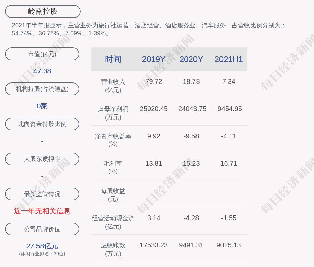Screen dimensions: 314x267
Task: Click the 2021年半年报显示 description paragraph
Action: [148, 29]
